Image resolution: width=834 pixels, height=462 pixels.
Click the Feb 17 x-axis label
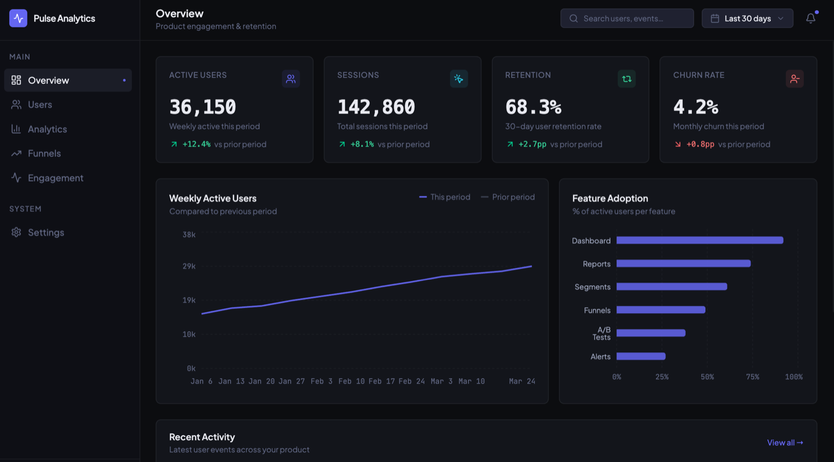(x=382, y=381)
